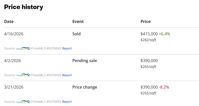Select the 4/16/2026 date entry

14,34
